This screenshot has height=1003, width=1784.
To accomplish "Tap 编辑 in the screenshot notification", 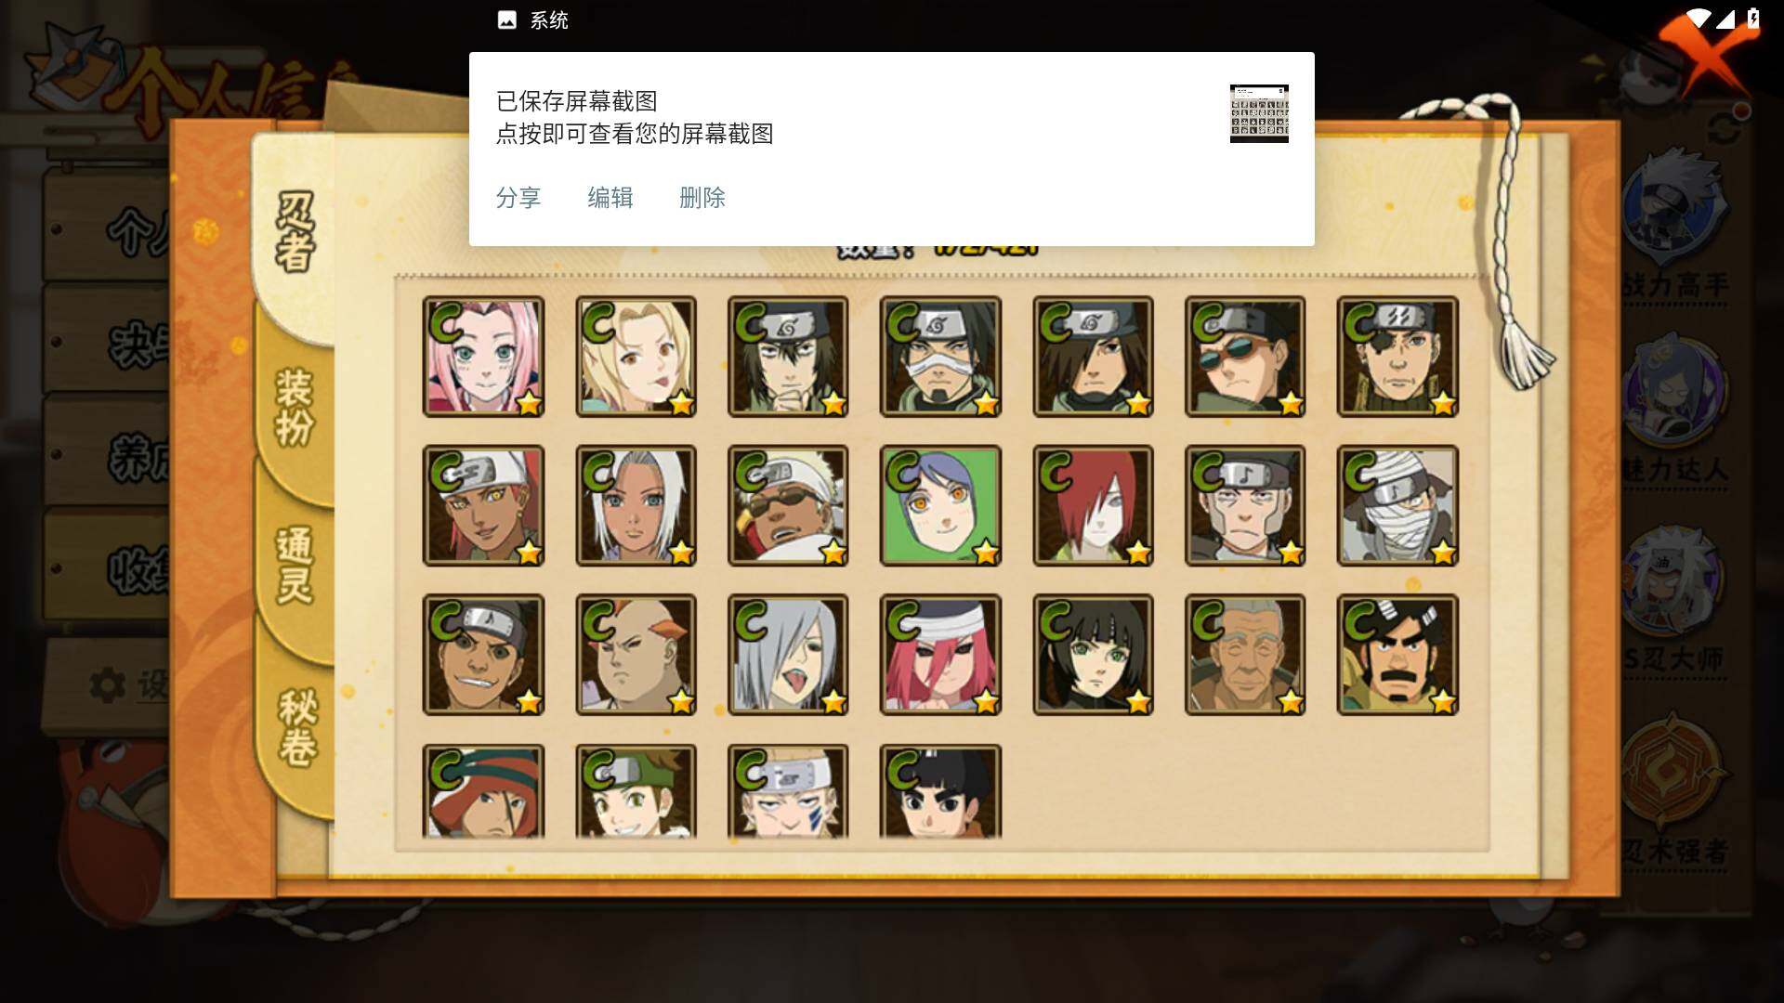I will point(610,198).
